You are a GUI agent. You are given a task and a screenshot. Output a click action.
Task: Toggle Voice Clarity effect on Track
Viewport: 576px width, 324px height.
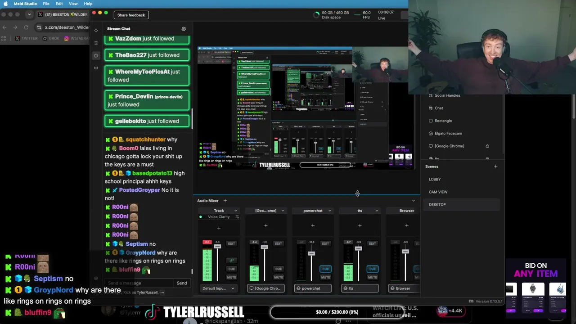point(201,217)
